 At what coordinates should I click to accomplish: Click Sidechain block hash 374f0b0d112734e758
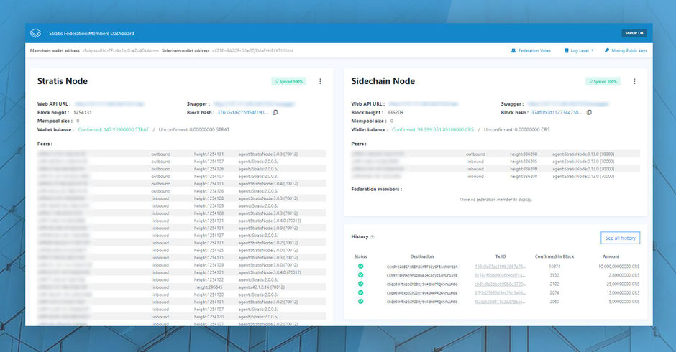(x=556, y=113)
